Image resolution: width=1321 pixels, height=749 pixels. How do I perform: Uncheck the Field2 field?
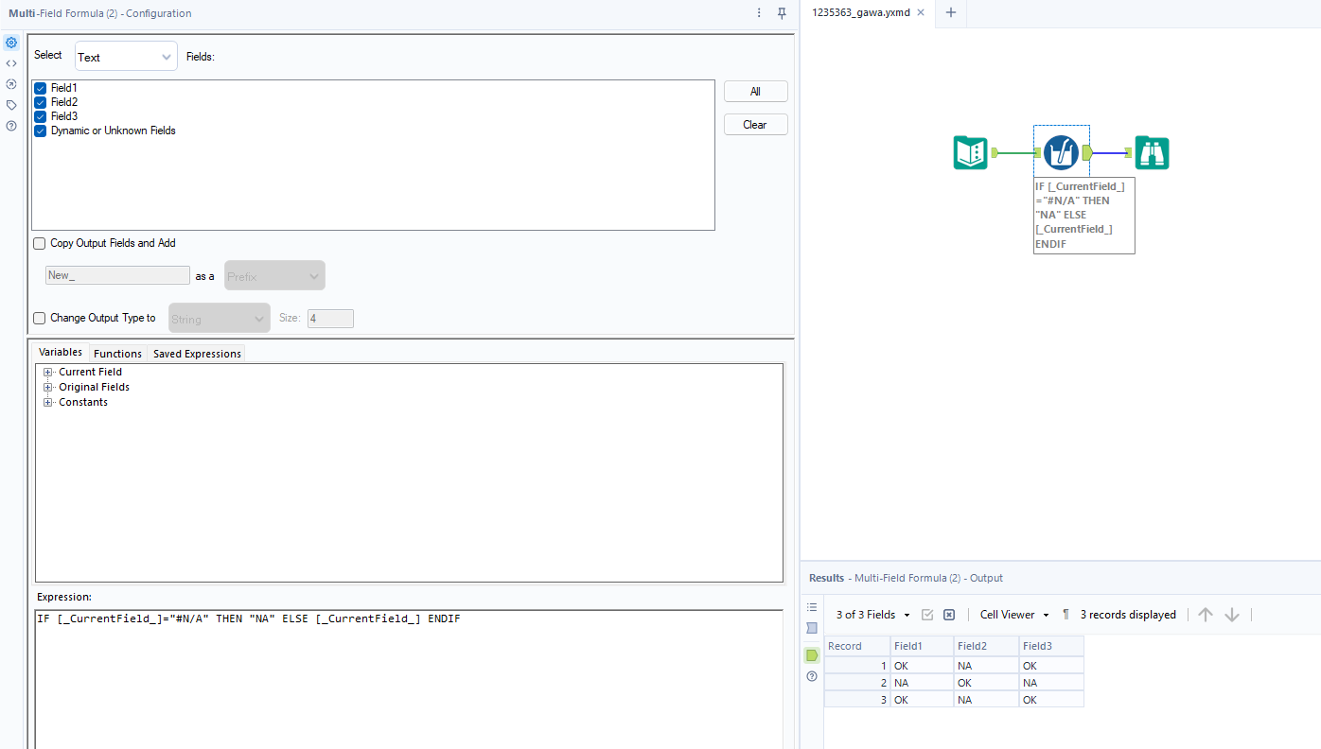[x=40, y=101]
